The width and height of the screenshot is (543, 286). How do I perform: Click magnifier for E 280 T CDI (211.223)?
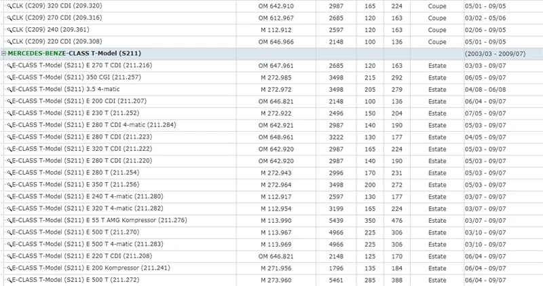click(10, 137)
